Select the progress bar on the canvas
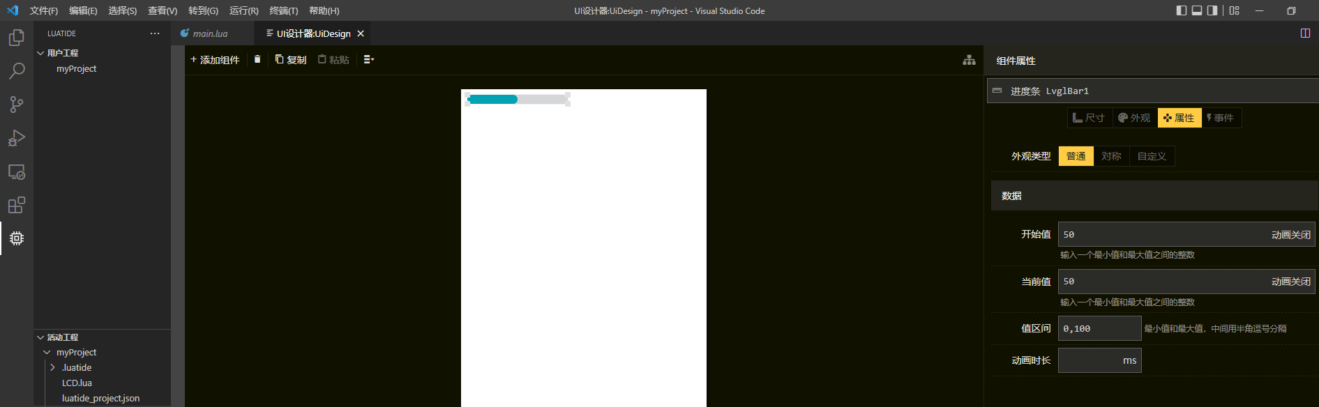Image resolution: width=1319 pixels, height=407 pixels. pos(518,99)
